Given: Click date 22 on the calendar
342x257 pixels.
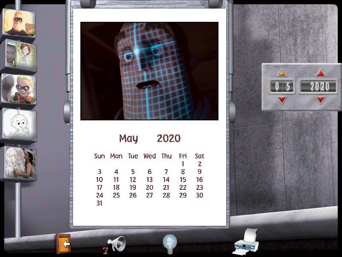Looking at the screenshot, I should click(183, 188).
